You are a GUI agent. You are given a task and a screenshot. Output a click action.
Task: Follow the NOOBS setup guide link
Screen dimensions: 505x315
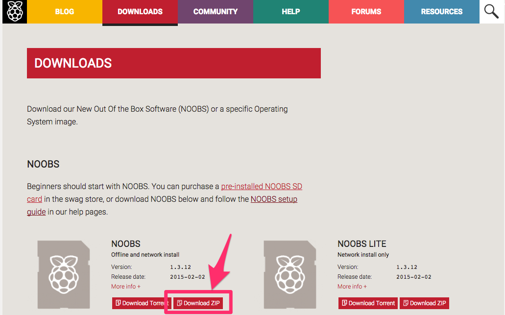[x=274, y=199]
